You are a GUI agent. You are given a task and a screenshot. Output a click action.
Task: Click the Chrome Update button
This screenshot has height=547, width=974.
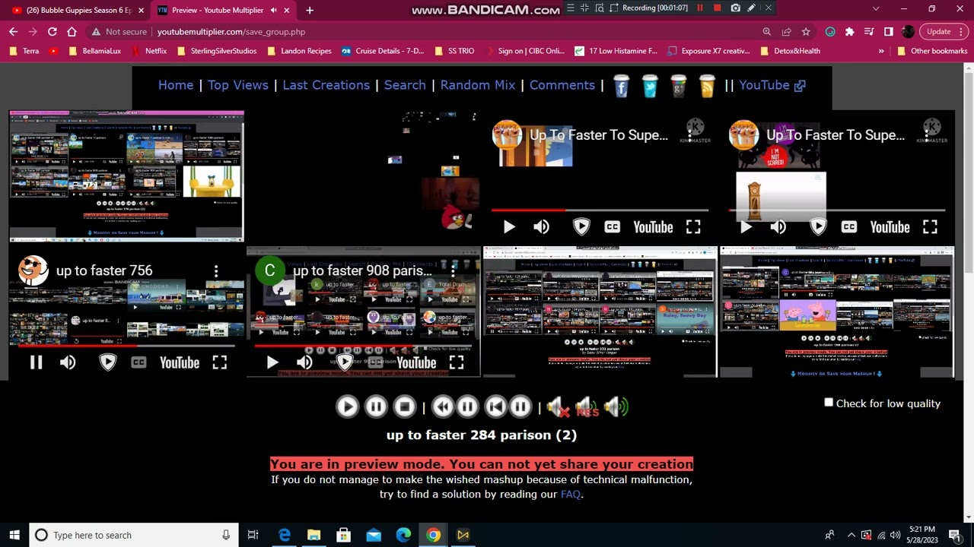944,32
